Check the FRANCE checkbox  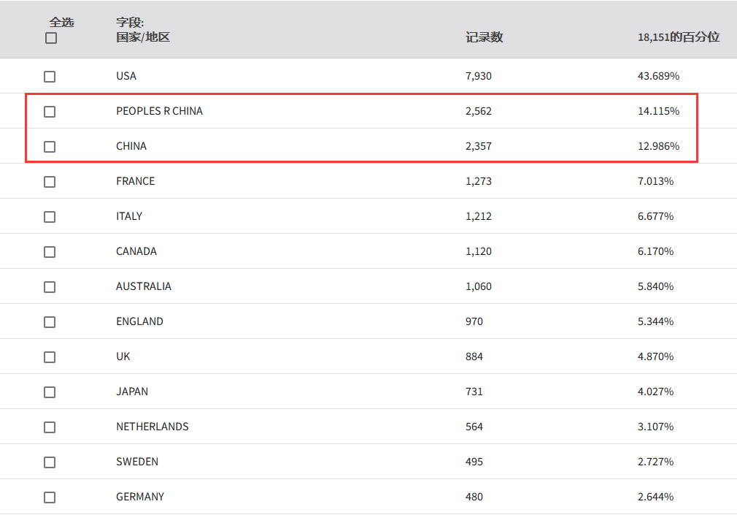coord(50,182)
